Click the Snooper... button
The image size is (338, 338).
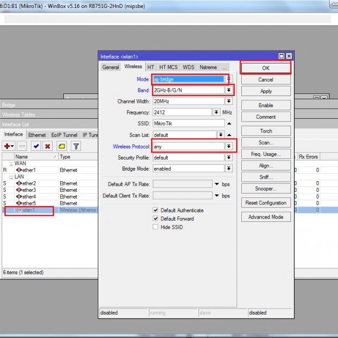pyautogui.click(x=266, y=189)
